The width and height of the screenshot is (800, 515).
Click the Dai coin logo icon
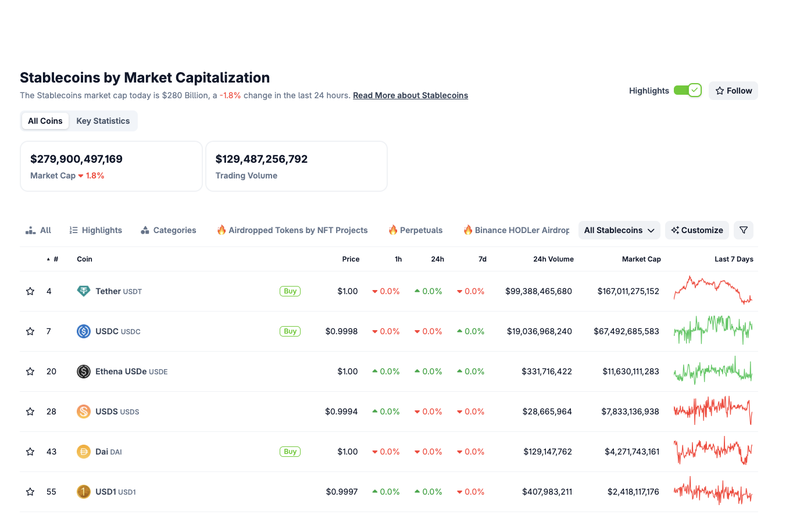tap(84, 452)
